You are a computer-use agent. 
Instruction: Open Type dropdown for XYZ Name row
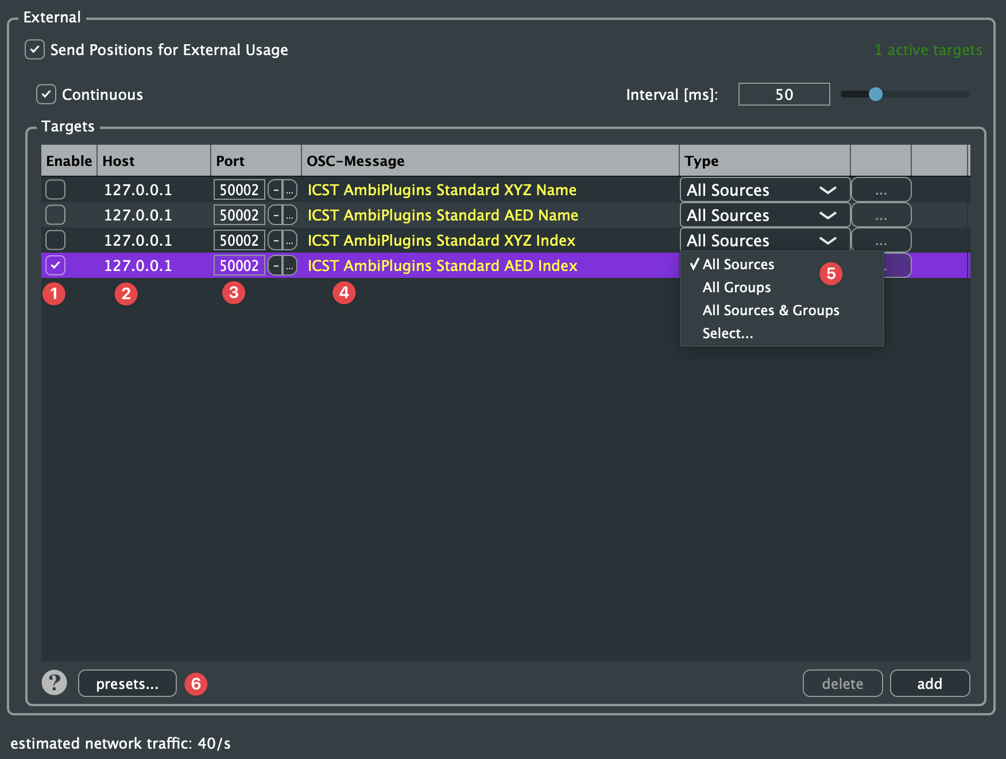point(765,189)
